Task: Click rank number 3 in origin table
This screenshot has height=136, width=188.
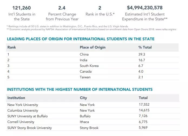Action: click(x=8, y=66)
